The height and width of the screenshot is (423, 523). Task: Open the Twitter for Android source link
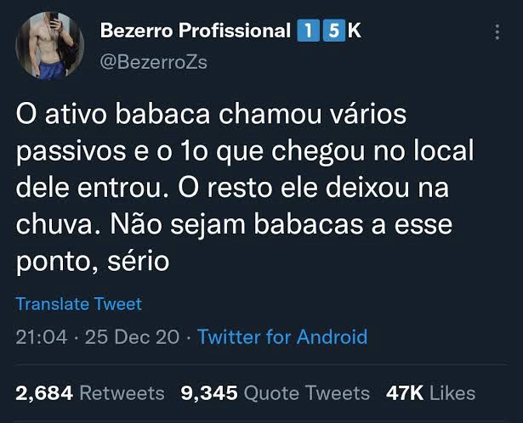point(282,336)
